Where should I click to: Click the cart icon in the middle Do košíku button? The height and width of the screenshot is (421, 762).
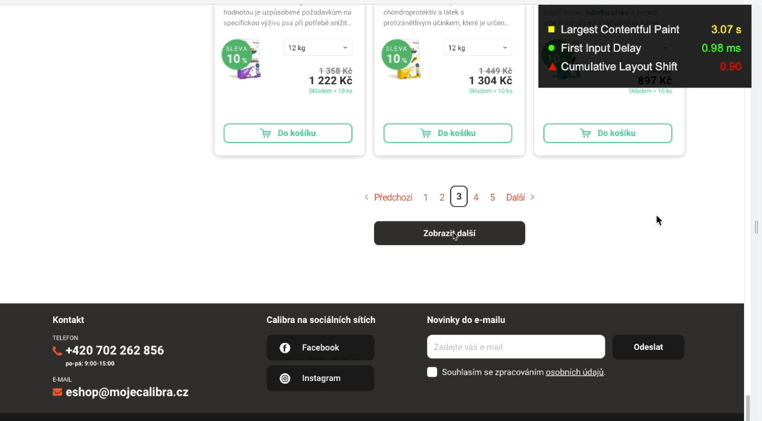(426, 133)
